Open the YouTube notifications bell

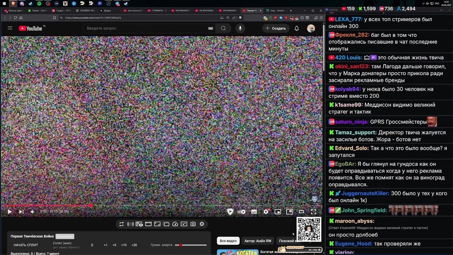coord(297,28)
